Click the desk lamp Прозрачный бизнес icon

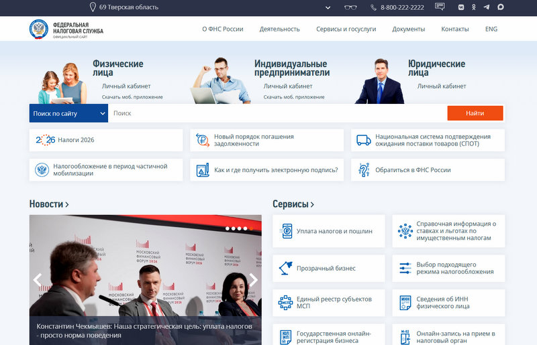(x=285, y=268)
